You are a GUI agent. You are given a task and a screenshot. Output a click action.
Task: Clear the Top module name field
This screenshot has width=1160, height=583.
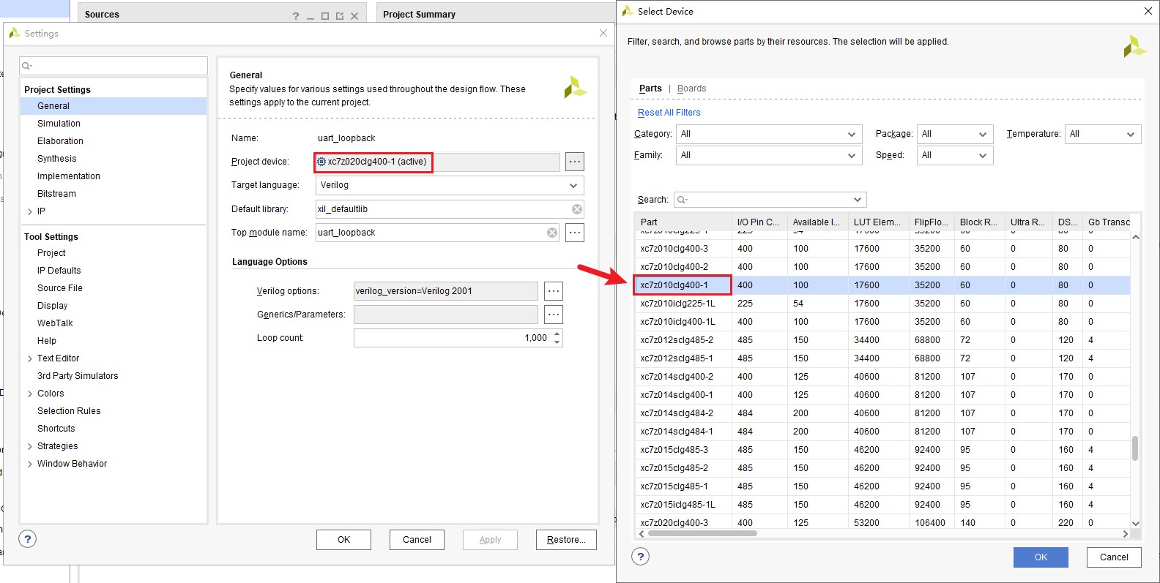point(552,233)
